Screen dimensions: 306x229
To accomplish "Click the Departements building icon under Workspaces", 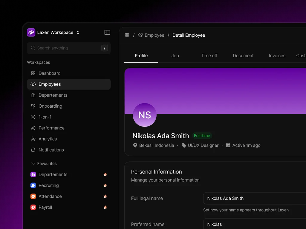I will [x=33, y=95].
